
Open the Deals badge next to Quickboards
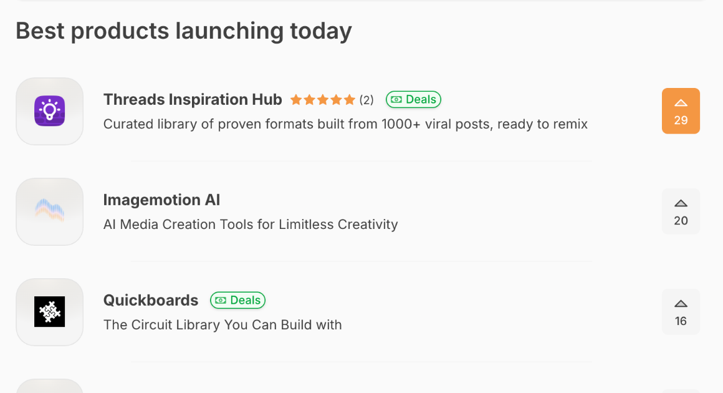tap(238, 300)
